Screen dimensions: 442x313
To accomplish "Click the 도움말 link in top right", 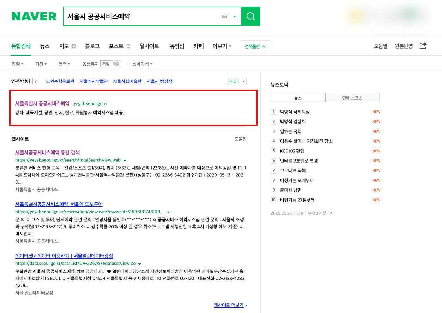I will tap(381, 46).
